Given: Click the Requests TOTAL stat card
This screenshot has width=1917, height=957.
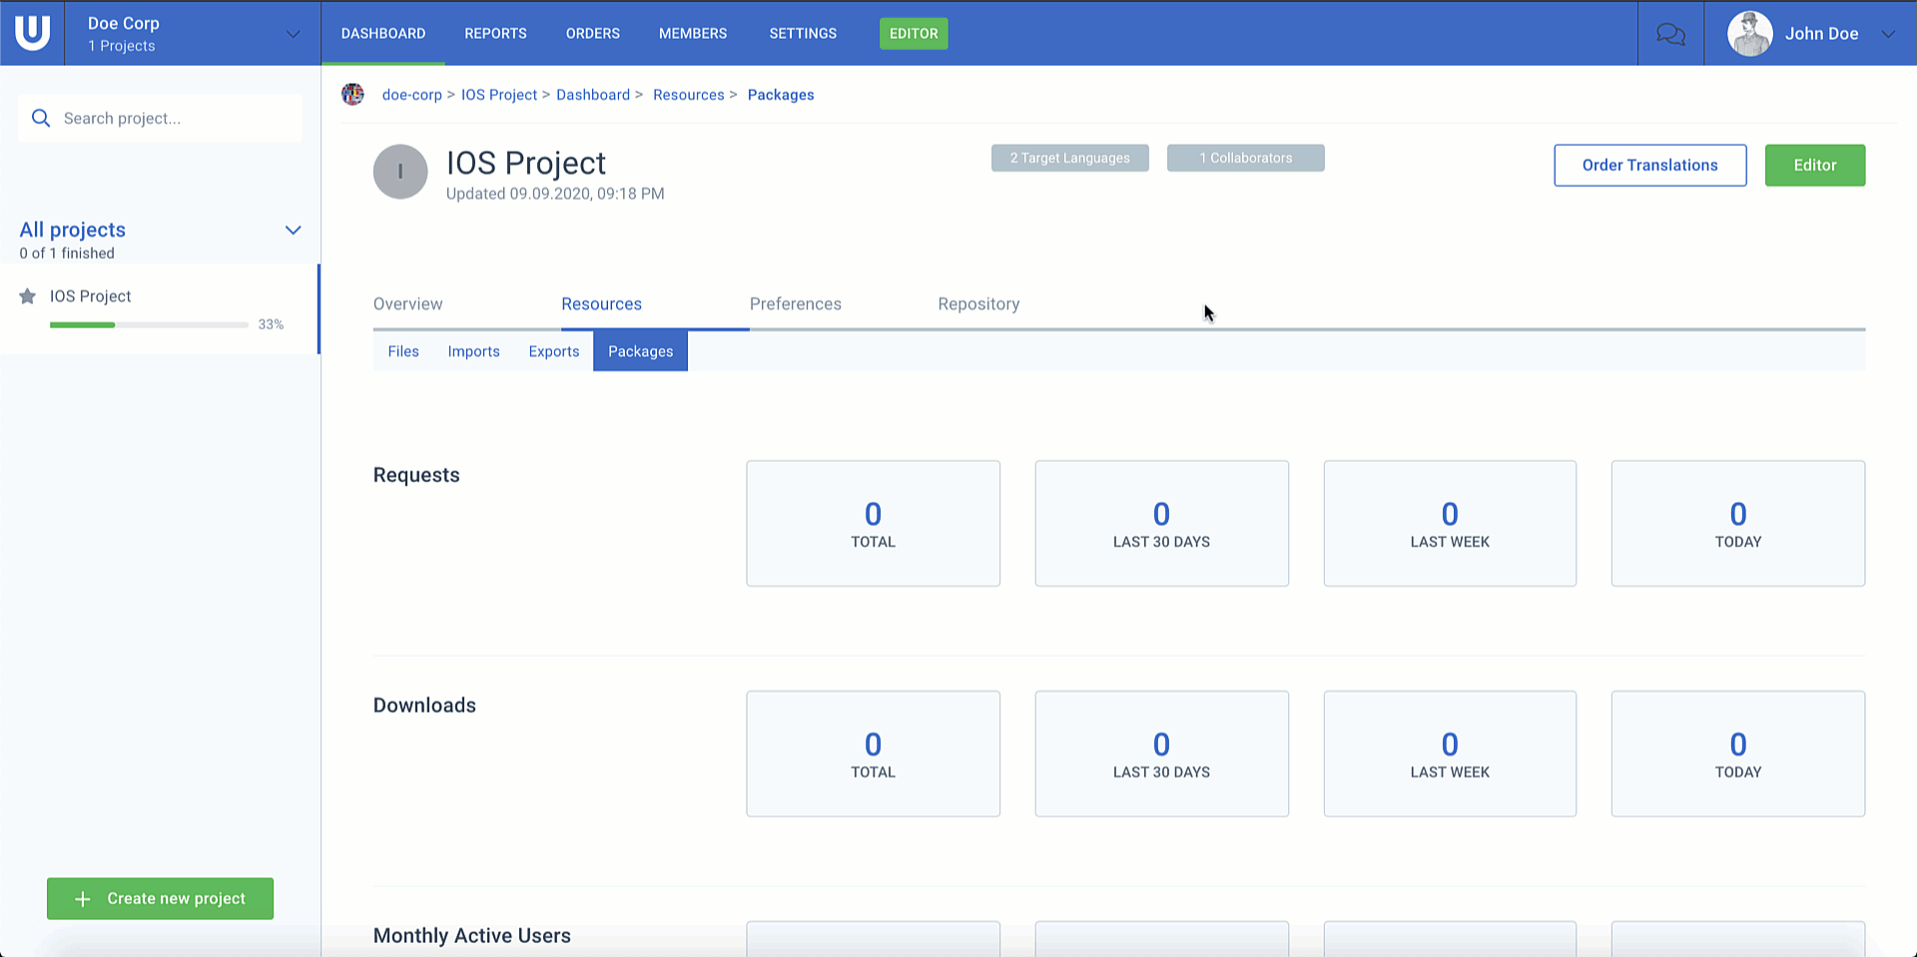Looking at the screenshot, I should click(x=873, y=524).
